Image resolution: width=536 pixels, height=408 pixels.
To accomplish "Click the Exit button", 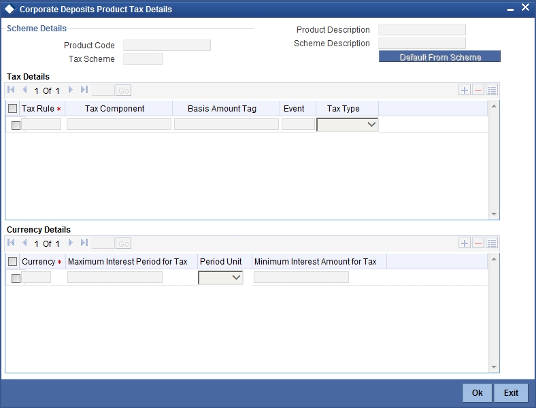I will [511, 392].
